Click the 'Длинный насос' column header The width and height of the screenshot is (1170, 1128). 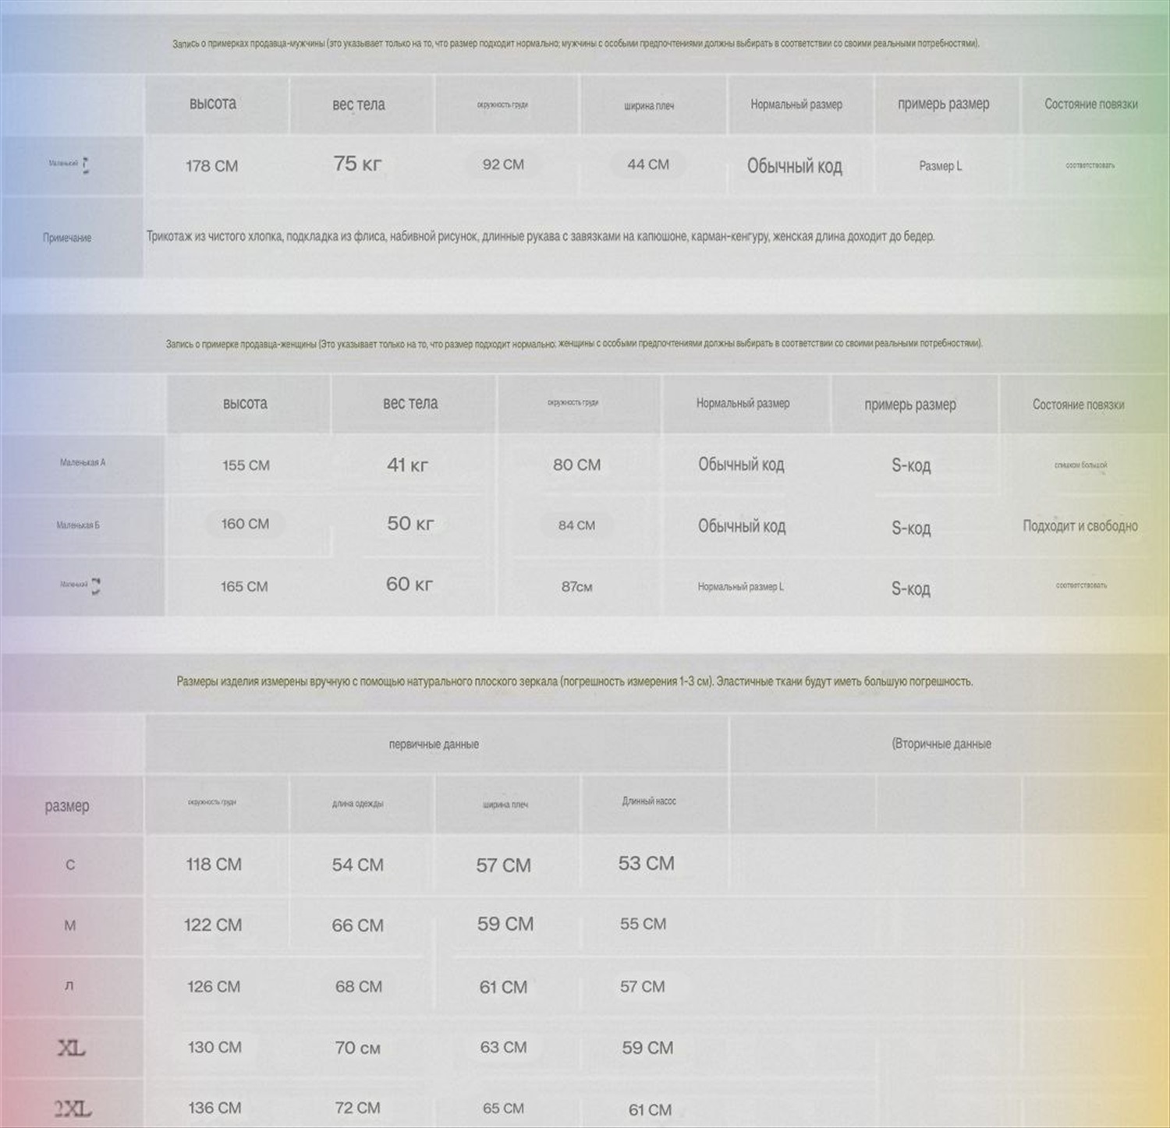pyautogui.click(x=649, y=801)
